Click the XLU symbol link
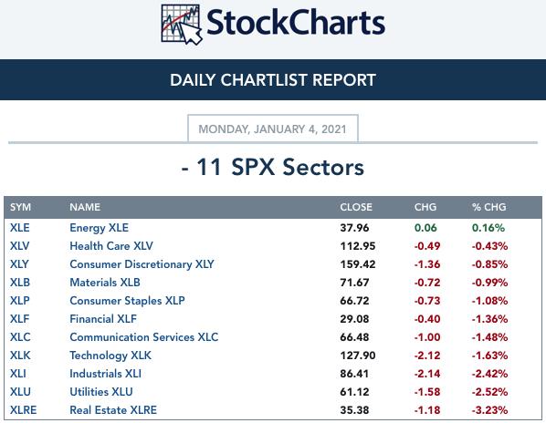546x423 pixels. click(20, 392)
